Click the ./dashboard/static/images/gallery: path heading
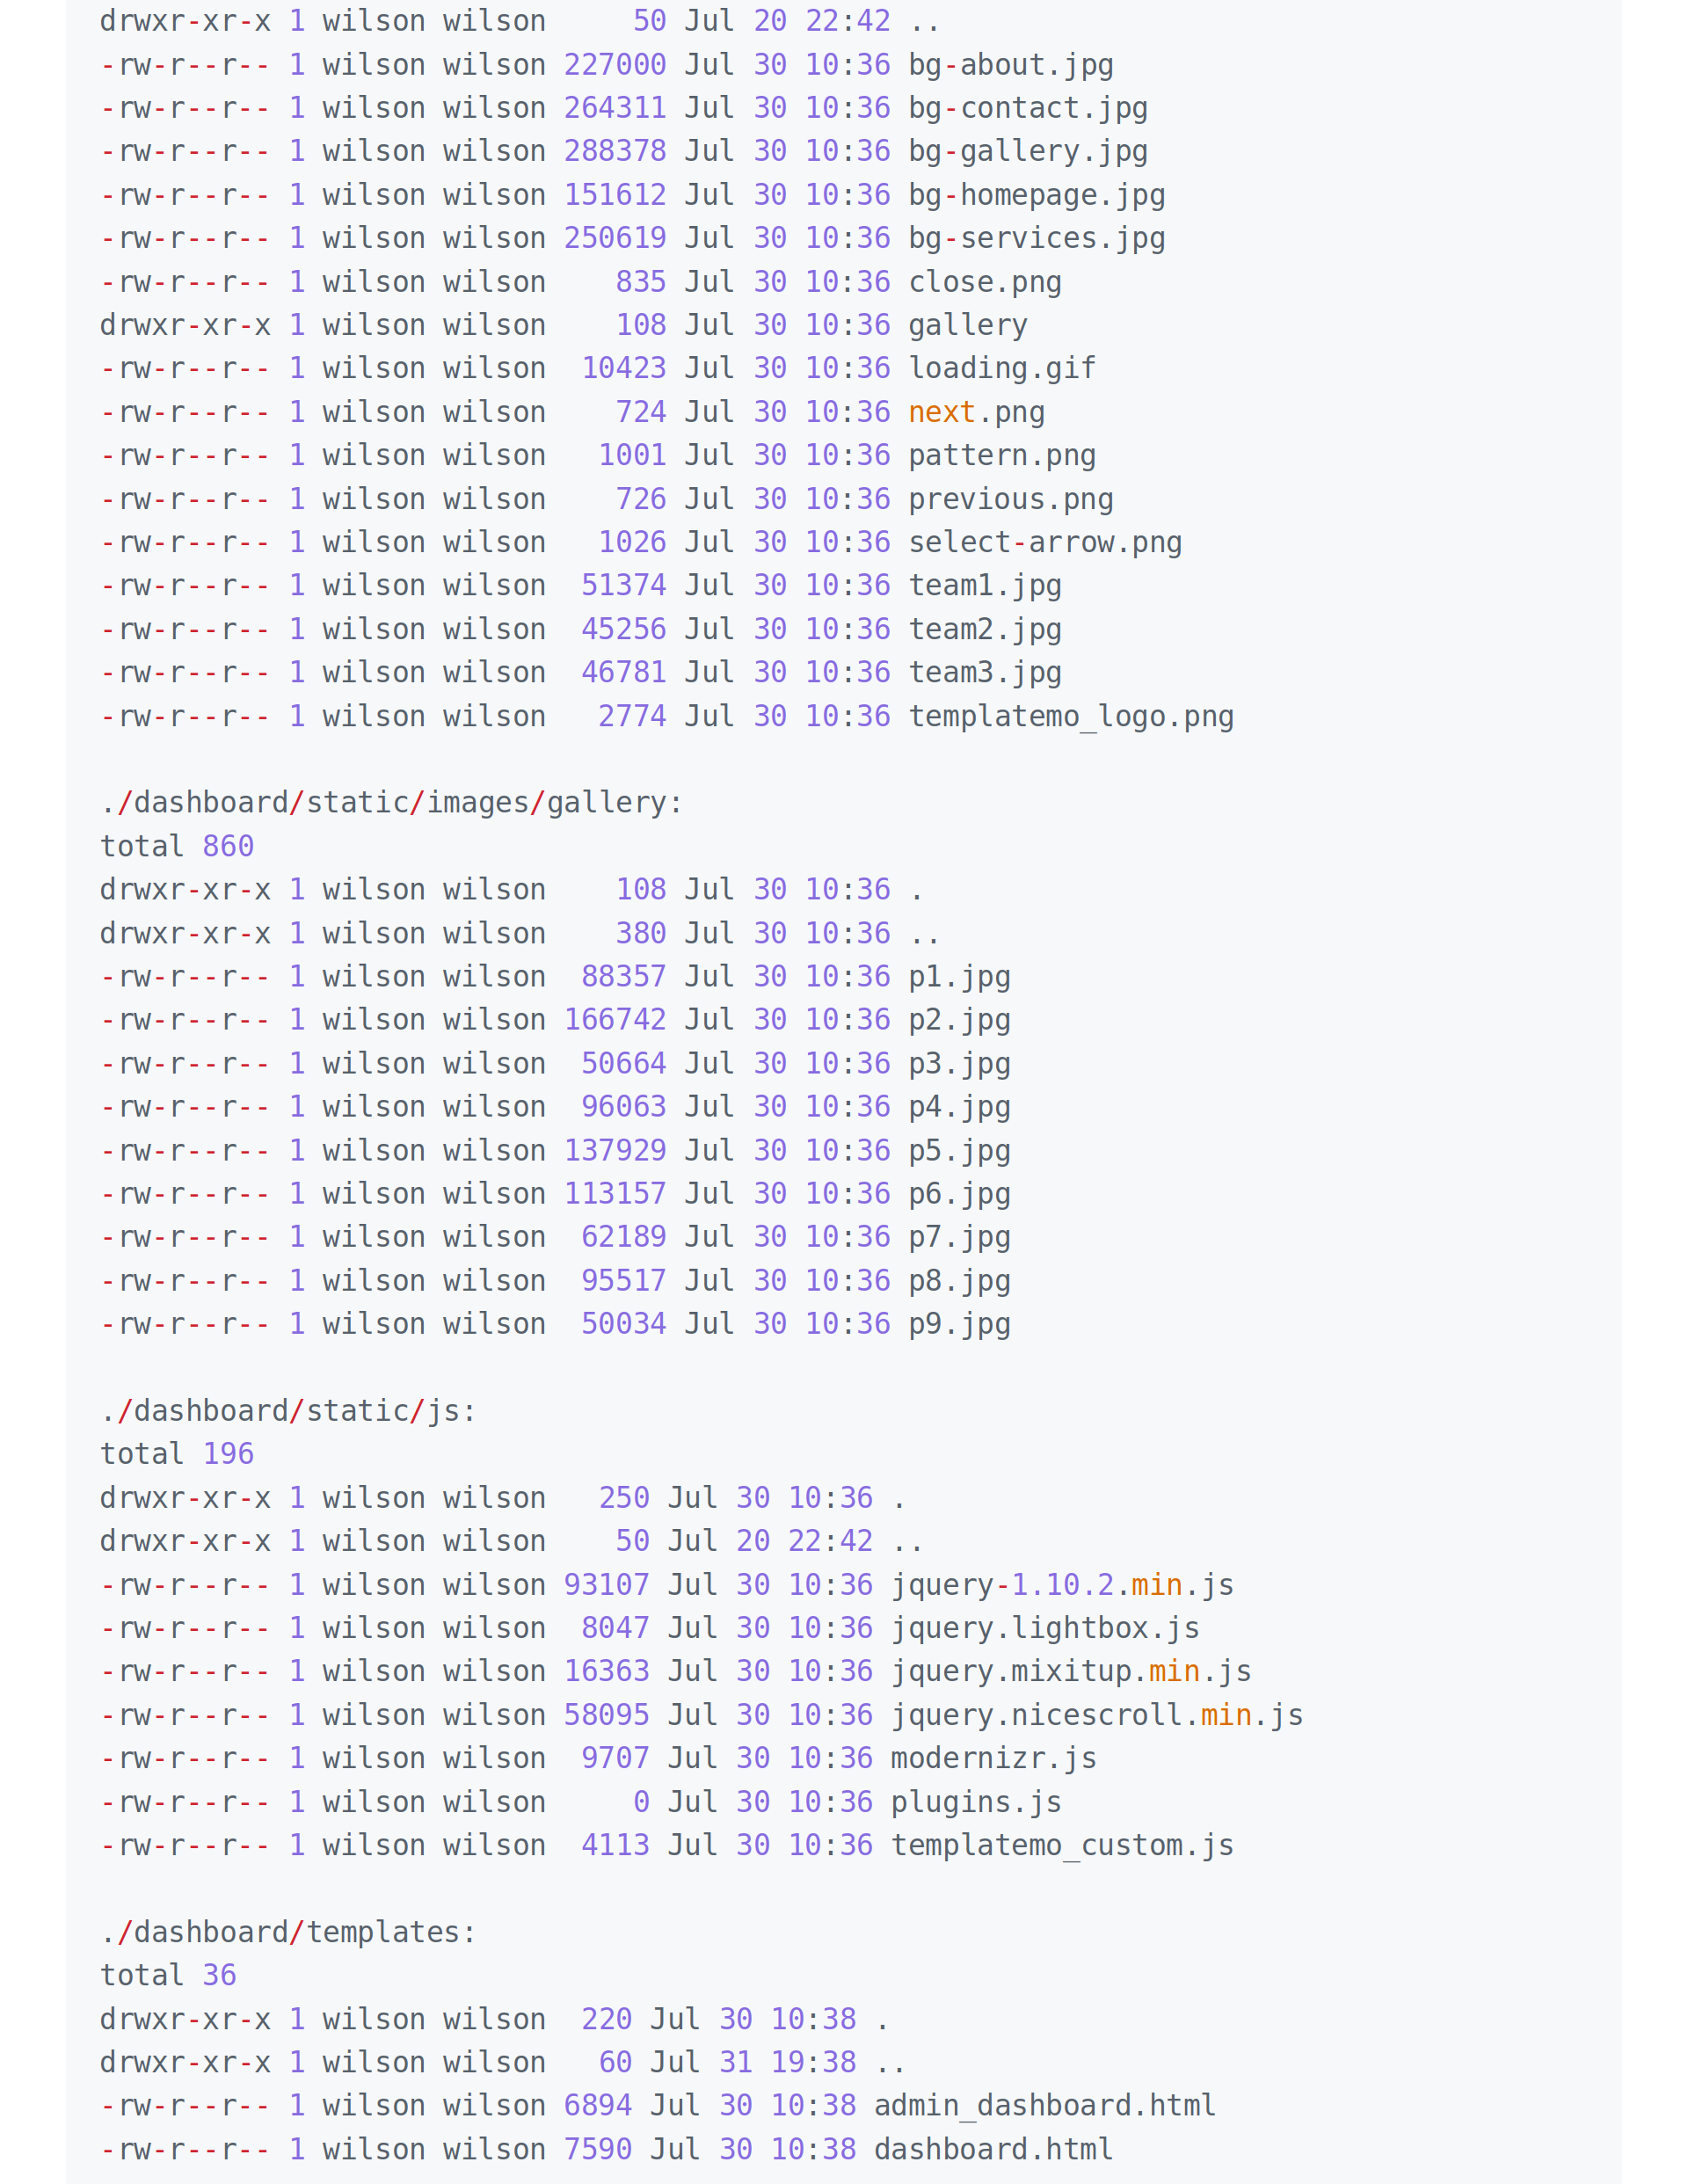1688x2184 pixels. click(391, 803)
